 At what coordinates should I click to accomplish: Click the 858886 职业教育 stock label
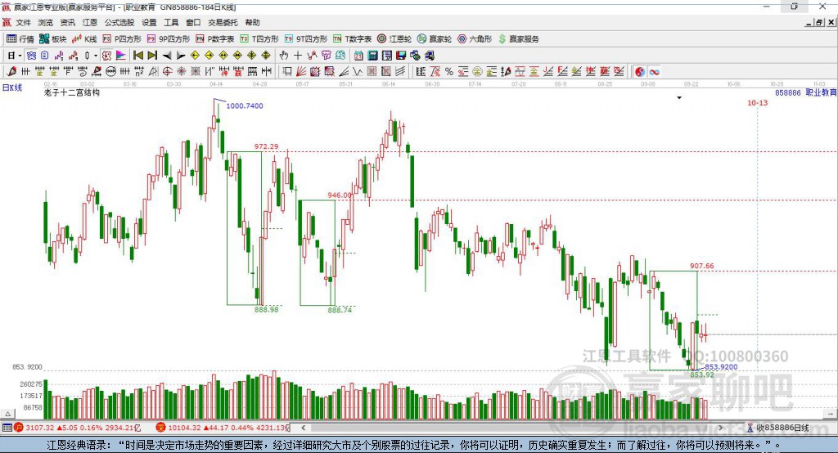(x=805, y=92)
